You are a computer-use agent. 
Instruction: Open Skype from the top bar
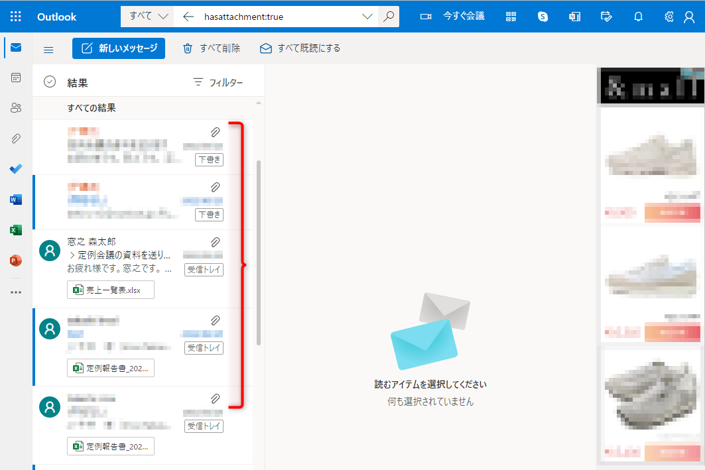(x=543, y=16)
